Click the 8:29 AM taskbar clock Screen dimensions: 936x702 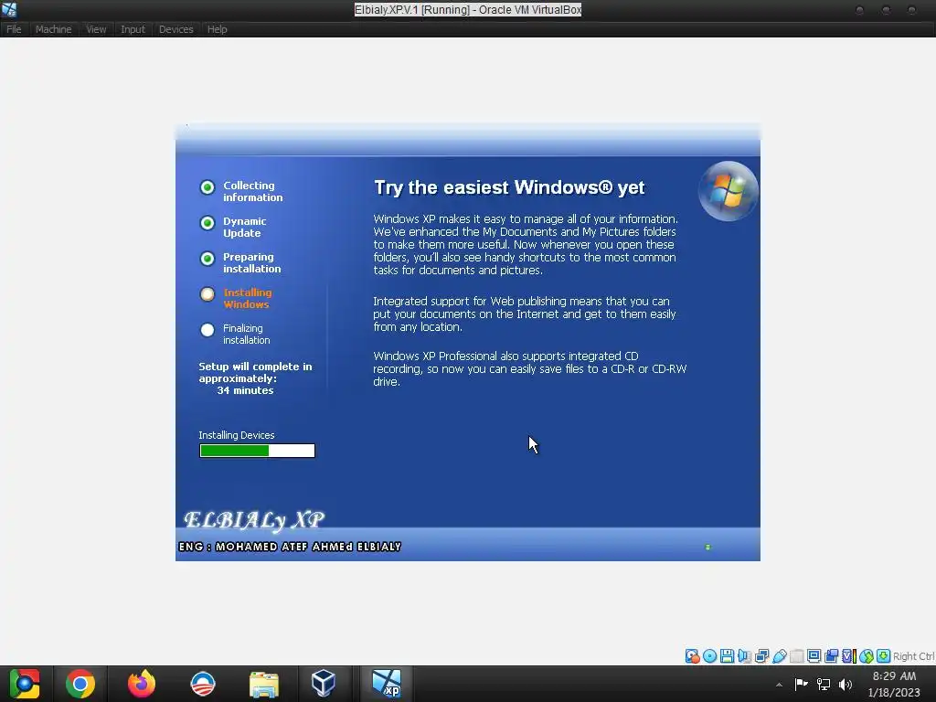point(894,675)
